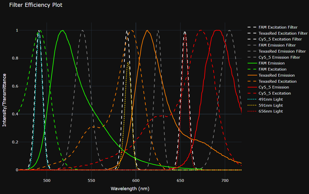Toggle TexasRed Excitation Filter legend entry
Viewport: 309px width, 194px height.
click(278, 33)
